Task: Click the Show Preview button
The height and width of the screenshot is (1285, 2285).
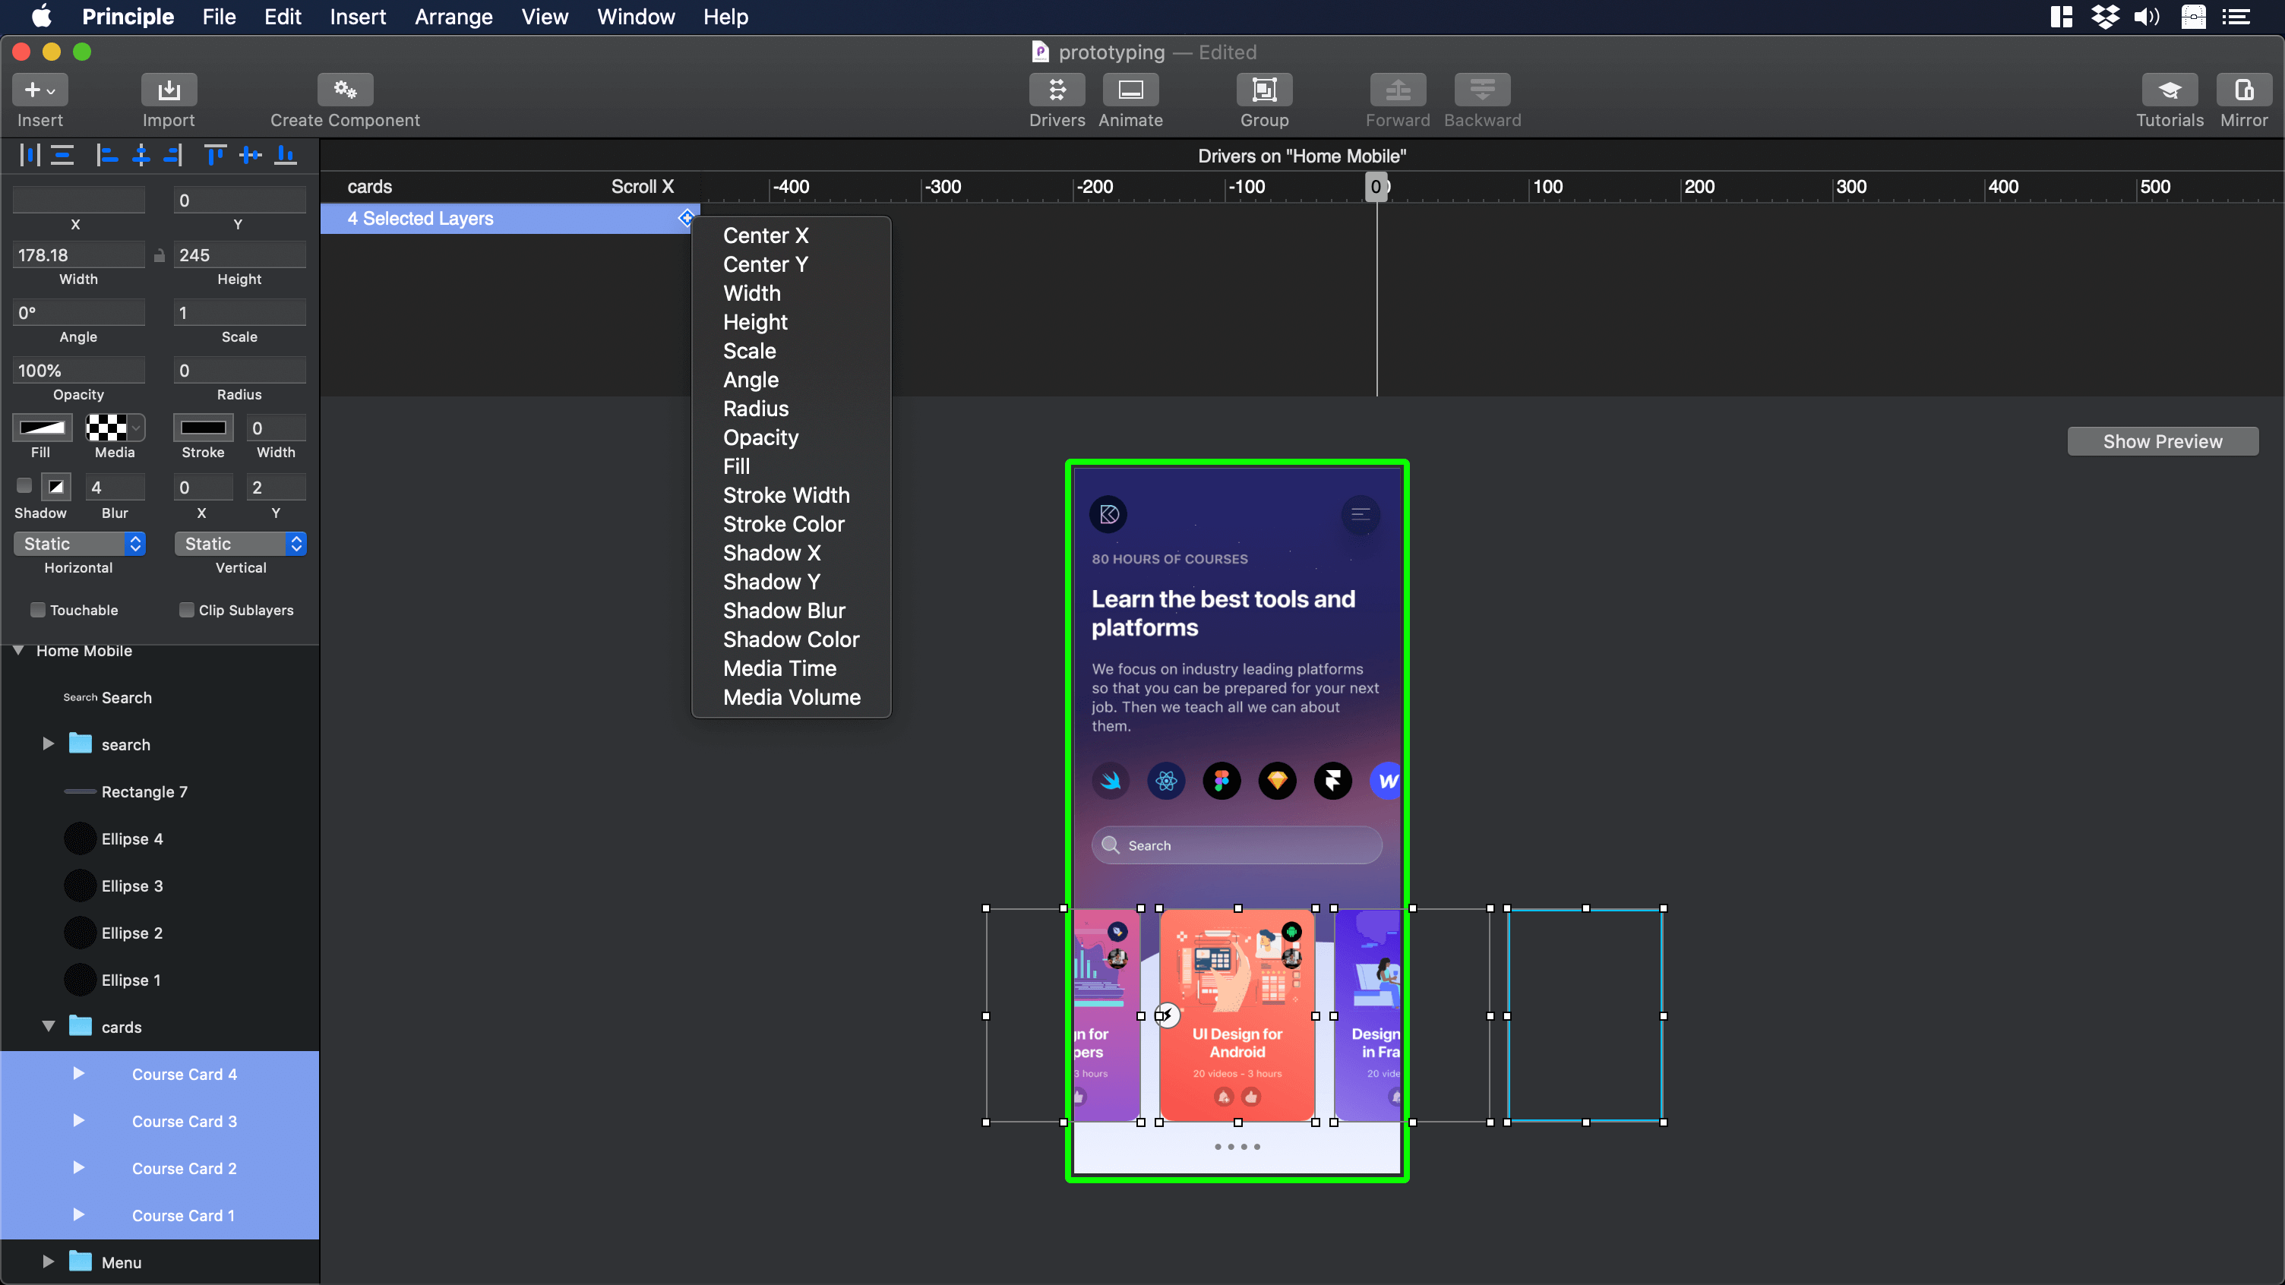Action: (2162, 442)
